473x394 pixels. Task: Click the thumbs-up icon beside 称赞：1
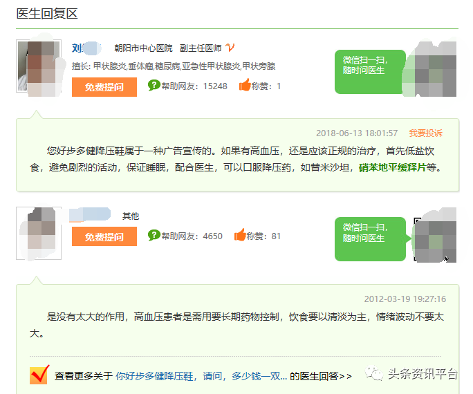244,86
